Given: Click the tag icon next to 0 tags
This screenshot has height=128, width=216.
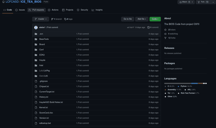Looking at the screenshot, I should [65, 19].
